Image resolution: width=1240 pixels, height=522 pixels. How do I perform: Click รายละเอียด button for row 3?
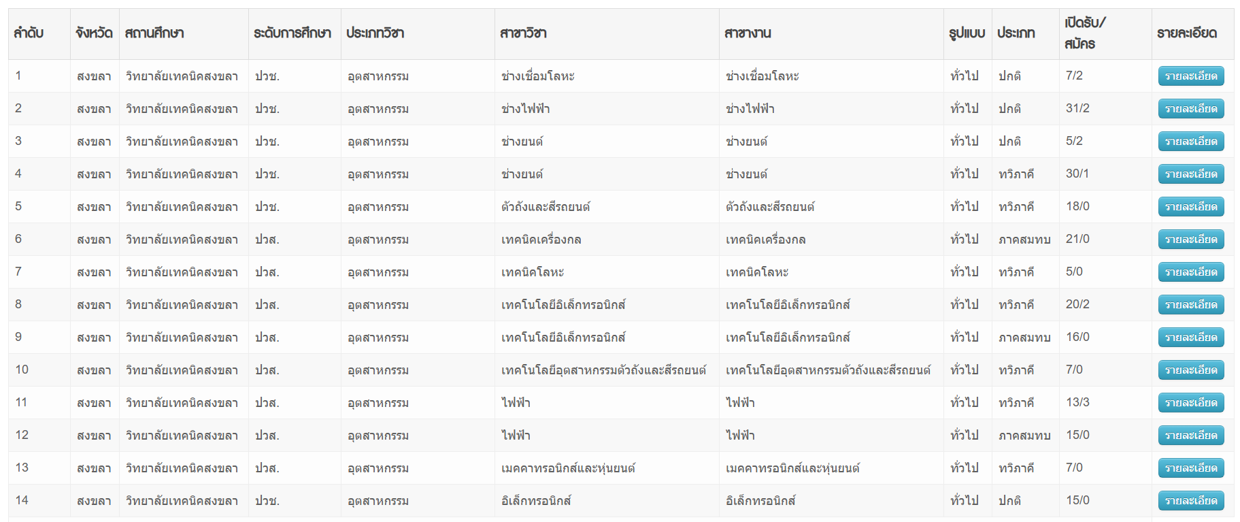click(1190, 142)
